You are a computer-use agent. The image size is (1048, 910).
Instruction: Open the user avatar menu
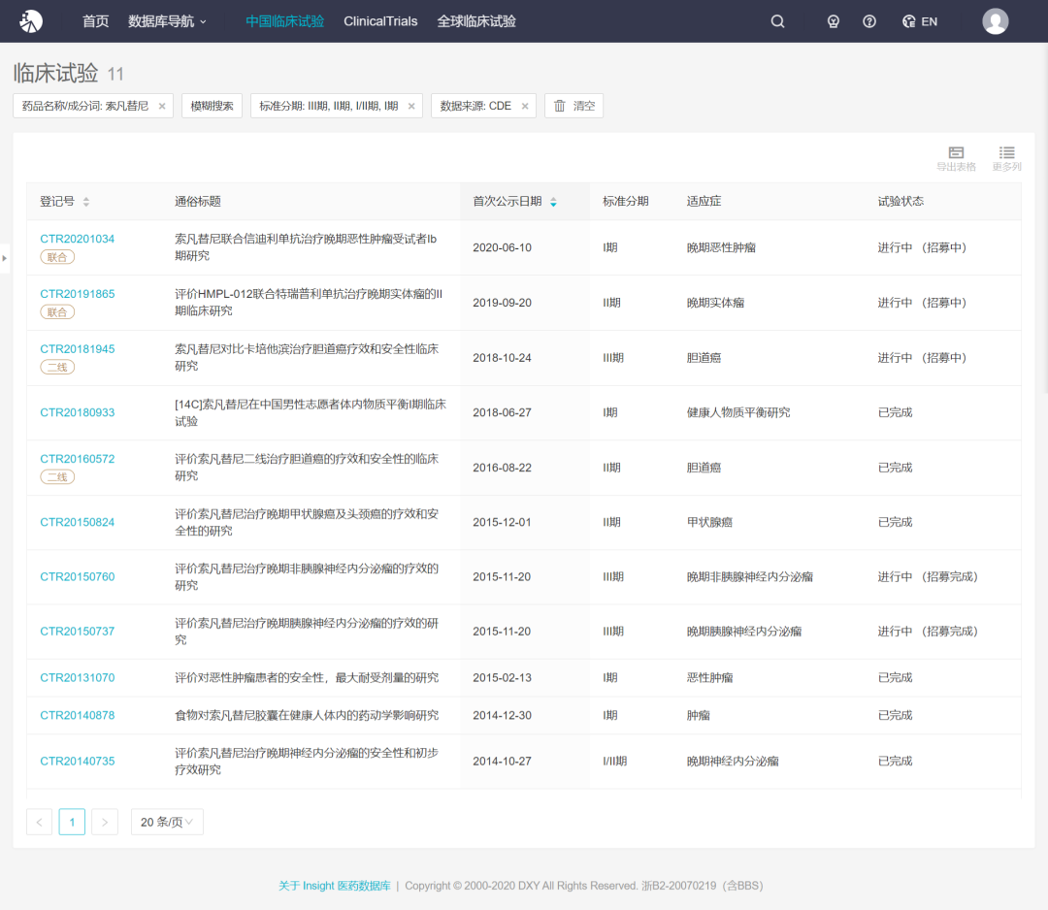pyautogui.click(x=996, y=21)
